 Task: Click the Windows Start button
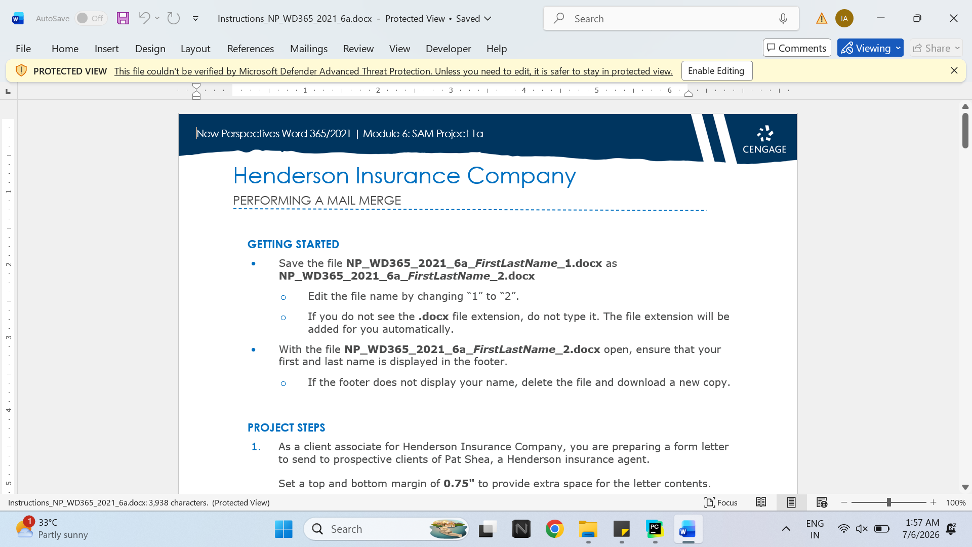pos(283,529)
